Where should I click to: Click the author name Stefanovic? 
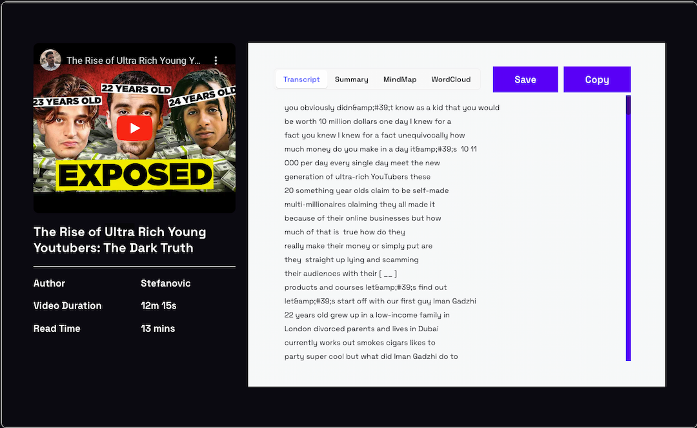pyautogui.click(x=166, y=283)
